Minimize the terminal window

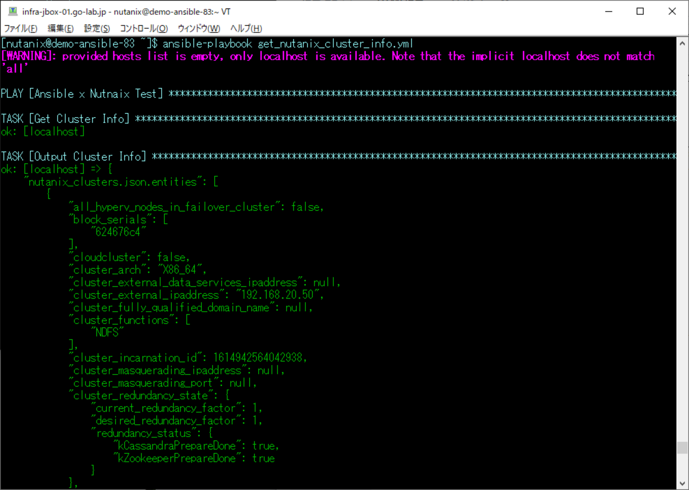click(x=609, y=11)
